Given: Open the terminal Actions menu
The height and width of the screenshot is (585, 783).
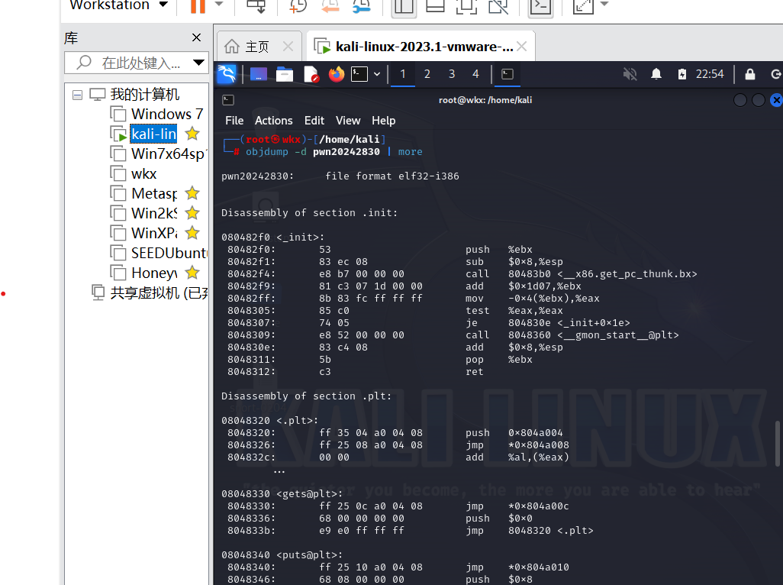Looking at the screenshot, I should [274, 121].
